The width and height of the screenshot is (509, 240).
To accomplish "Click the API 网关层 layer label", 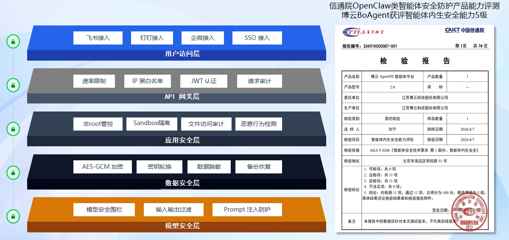I will click(x=182, y=97).
